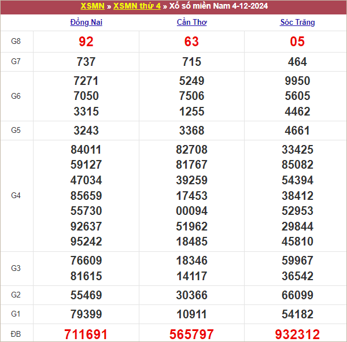Viewport: 347px width, 342px height.
Task: Click the G5 row label
Action: tap(16, 130)
